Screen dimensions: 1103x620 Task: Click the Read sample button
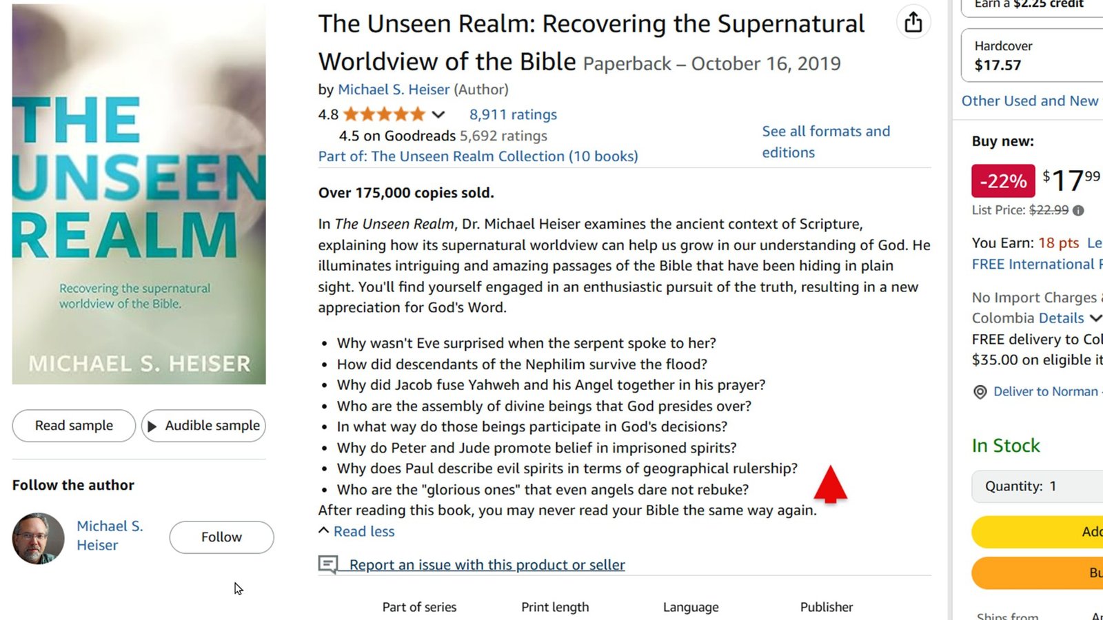point(73,426)
